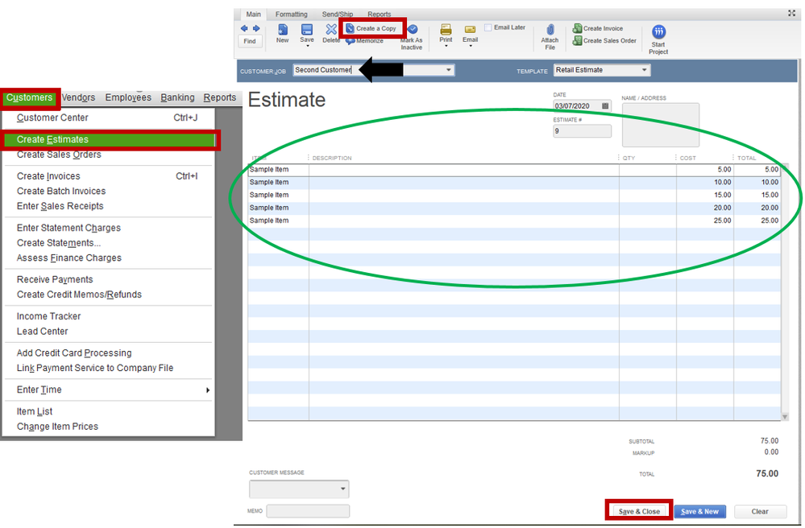Toggle the Email Later checkbox
Viewport: 805px width, 528px height.
(488, 27)
